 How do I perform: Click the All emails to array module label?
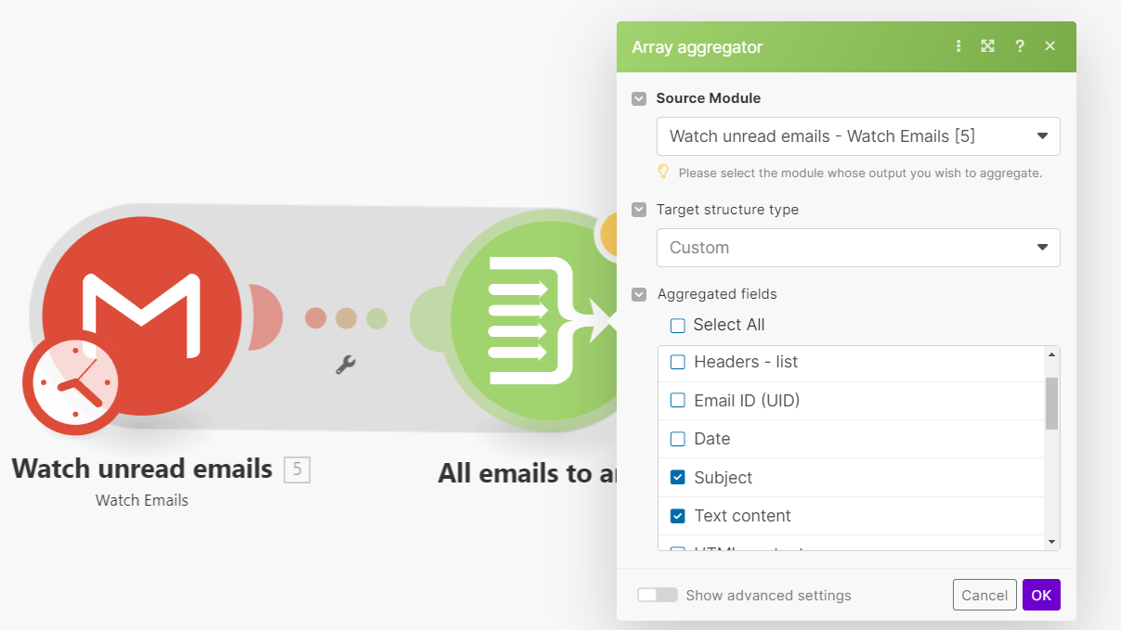(528, 473)
